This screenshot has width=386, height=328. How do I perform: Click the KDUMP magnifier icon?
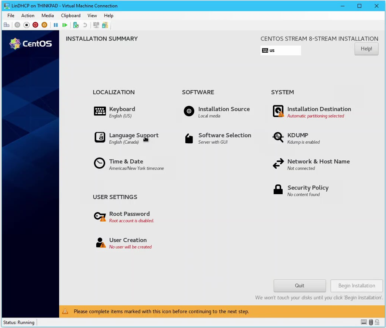tap(278, 137)
